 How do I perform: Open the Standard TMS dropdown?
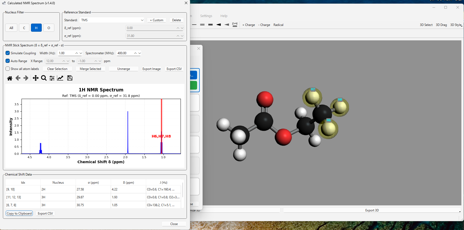click(x=112, y=20)
